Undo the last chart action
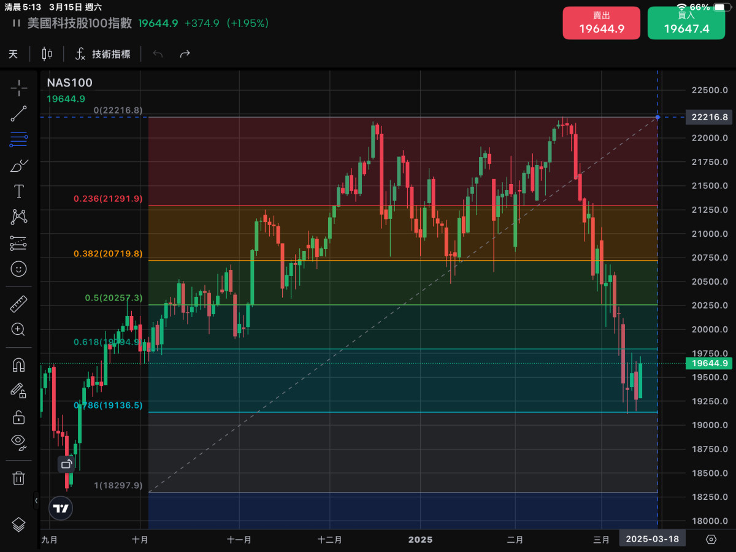736x552 pixels. coord(158,54)
